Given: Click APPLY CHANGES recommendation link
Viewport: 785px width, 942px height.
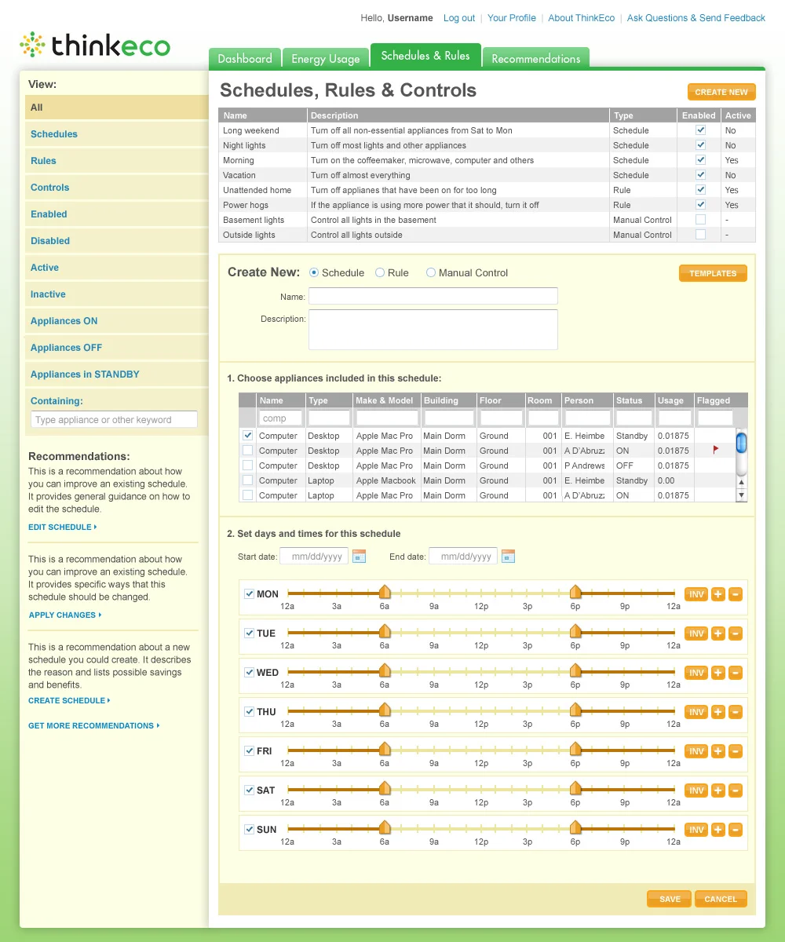Looking at the screenshot, I should coord(65,615).
